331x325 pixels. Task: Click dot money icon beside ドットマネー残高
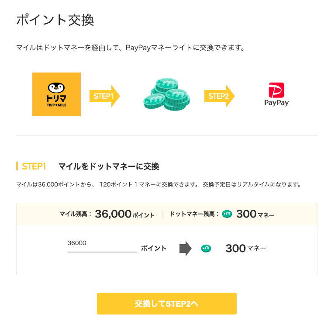[227, 214]
